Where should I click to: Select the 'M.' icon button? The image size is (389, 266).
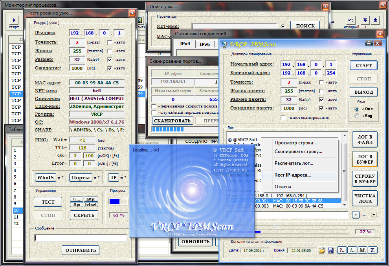[x=361, y=250]
